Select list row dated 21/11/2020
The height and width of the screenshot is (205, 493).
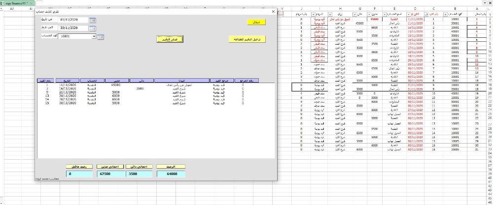[156, 92]
